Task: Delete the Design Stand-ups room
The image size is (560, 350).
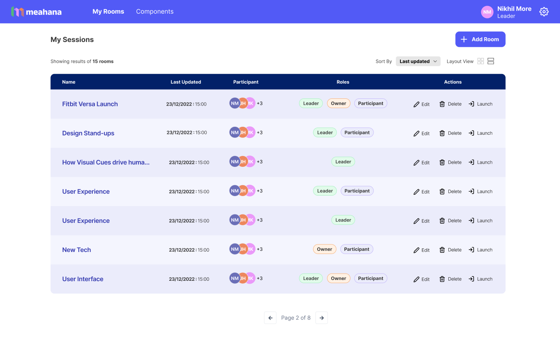Action: tap(450, 133)
